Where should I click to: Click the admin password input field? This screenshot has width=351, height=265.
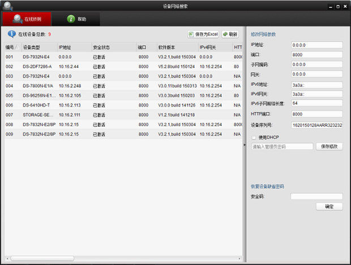pos(282,147)
